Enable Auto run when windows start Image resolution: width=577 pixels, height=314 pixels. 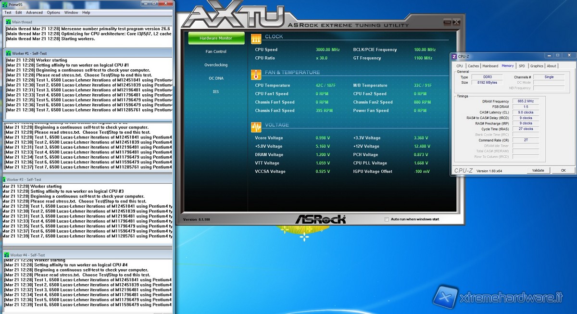pyautogui.click(x=387, y=219)
